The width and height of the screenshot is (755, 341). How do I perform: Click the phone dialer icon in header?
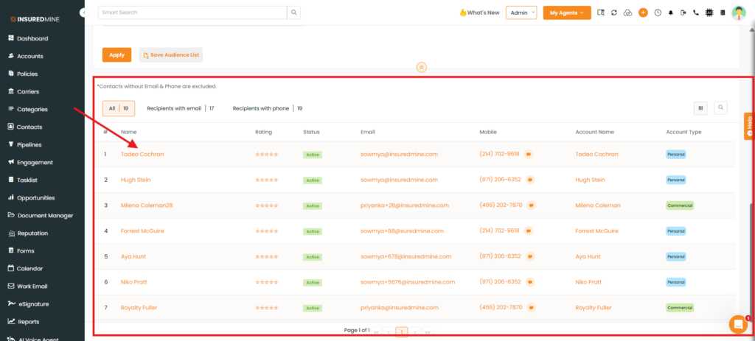[x=696, y=13]
